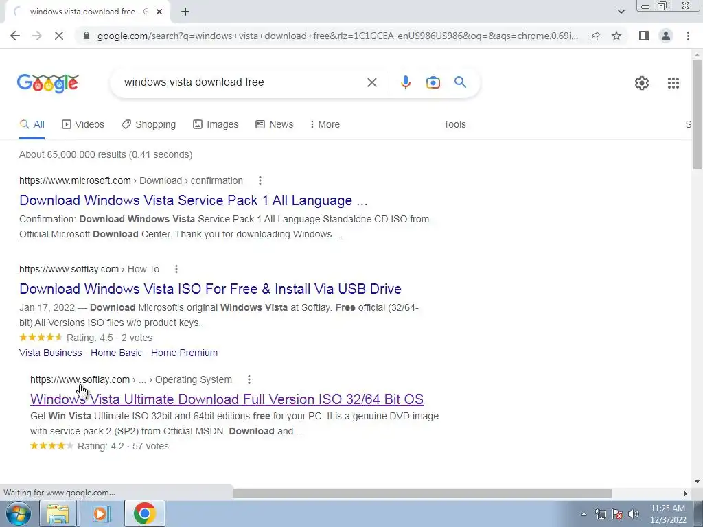Open the Chrome profile avatar
The height and width of the screenshot is (527, 703).
tap(666, 36)
